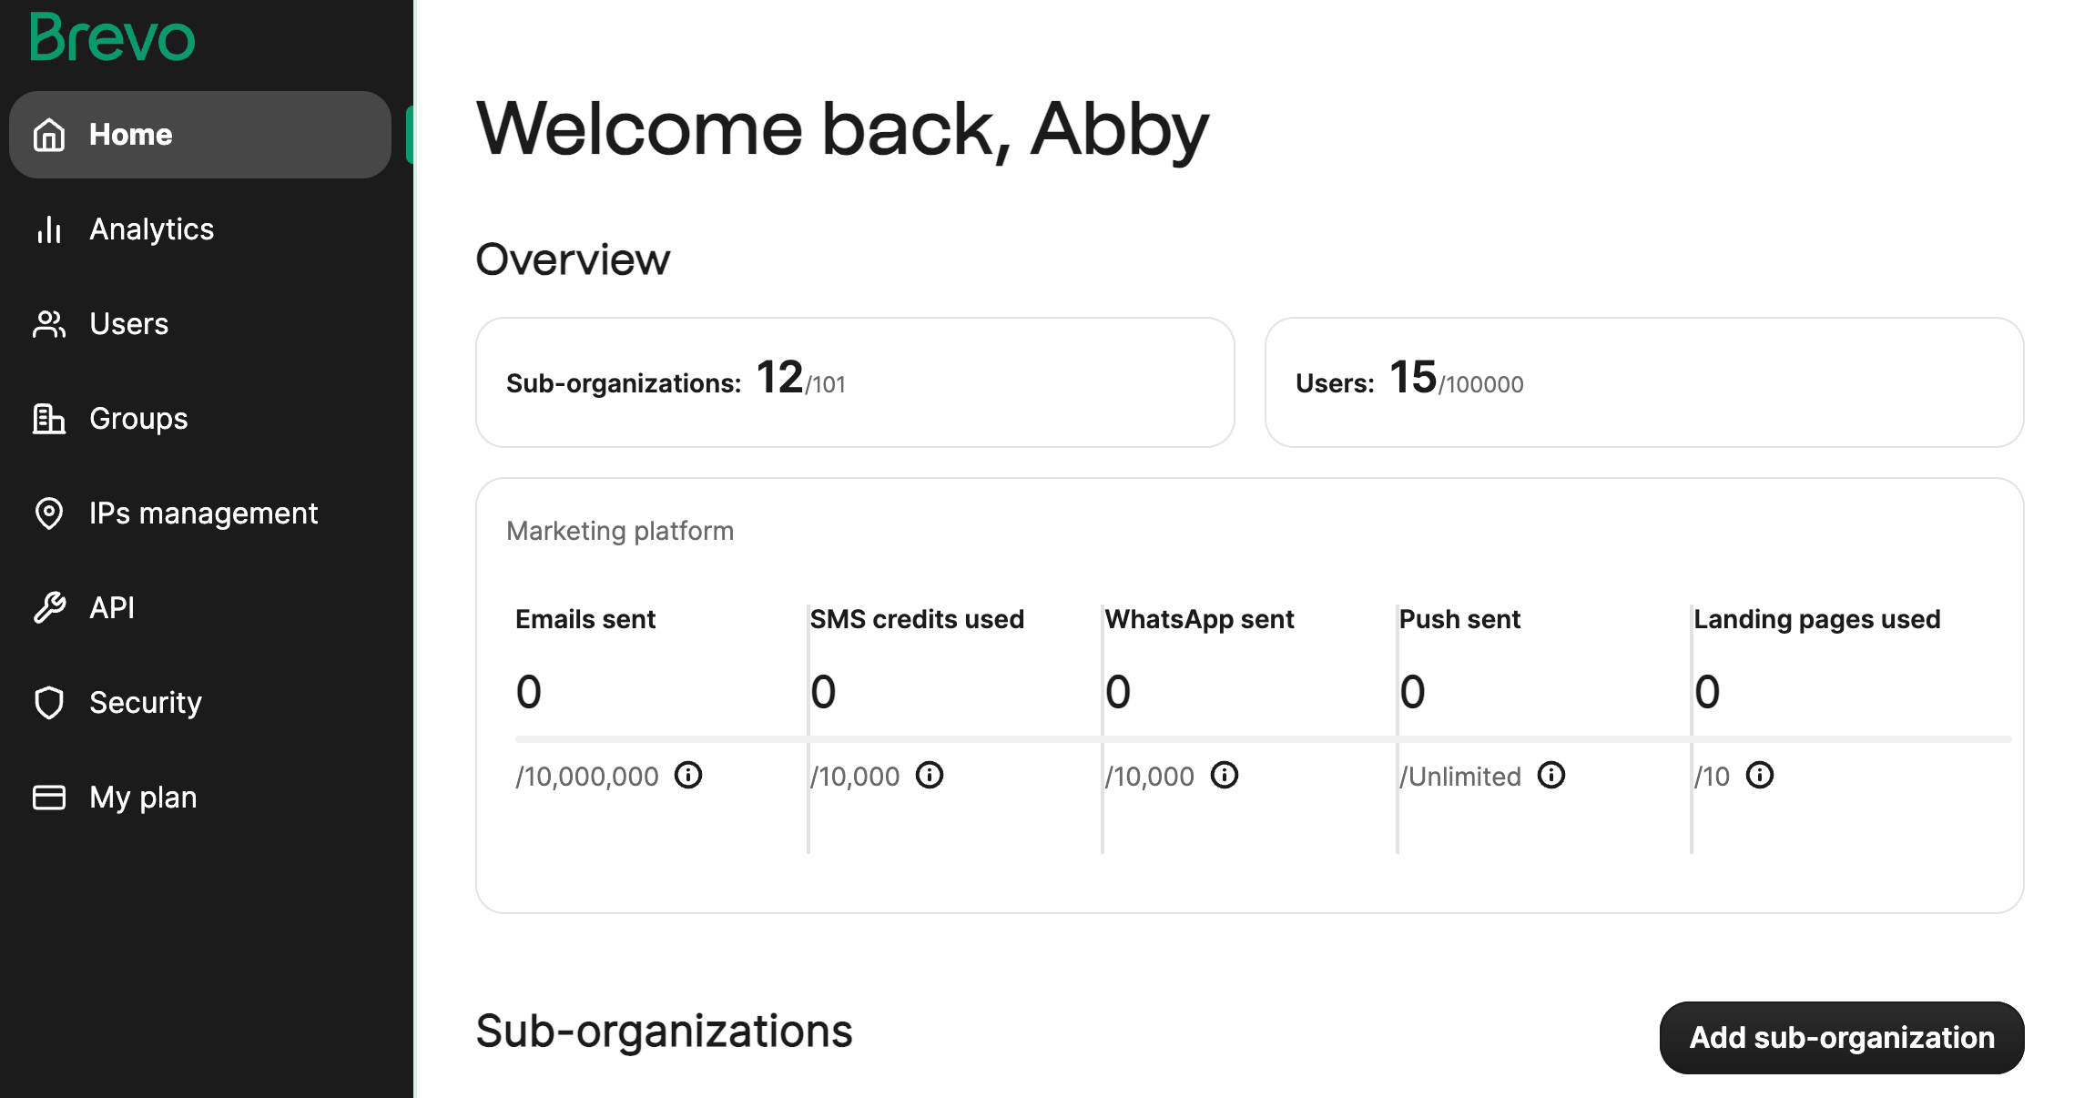Click the Home house icon

(49, 135)
